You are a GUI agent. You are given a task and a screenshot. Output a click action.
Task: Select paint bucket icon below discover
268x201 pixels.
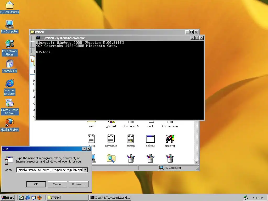point(170,158)
